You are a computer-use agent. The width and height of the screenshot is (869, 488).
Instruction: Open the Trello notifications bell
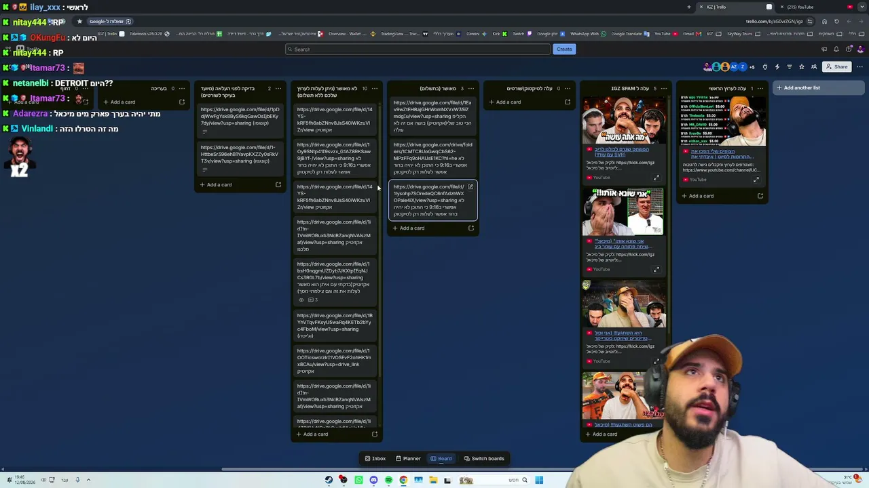[836, 49]
